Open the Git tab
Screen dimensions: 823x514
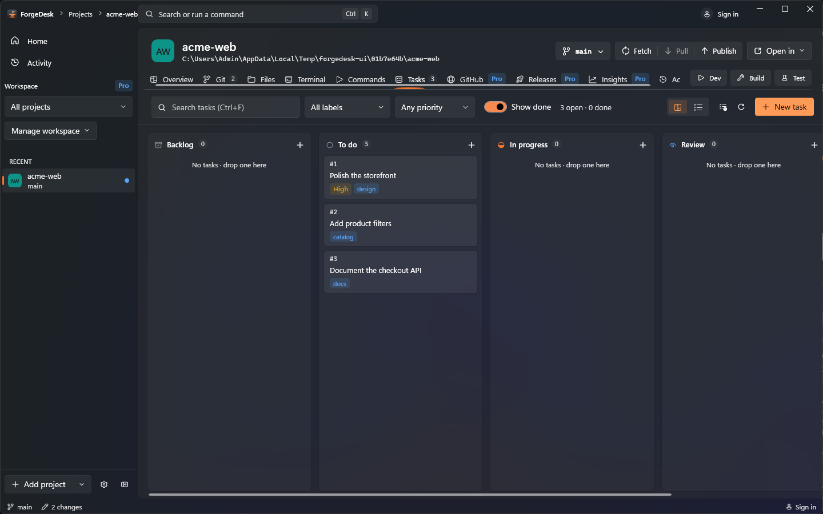point(219,79)
